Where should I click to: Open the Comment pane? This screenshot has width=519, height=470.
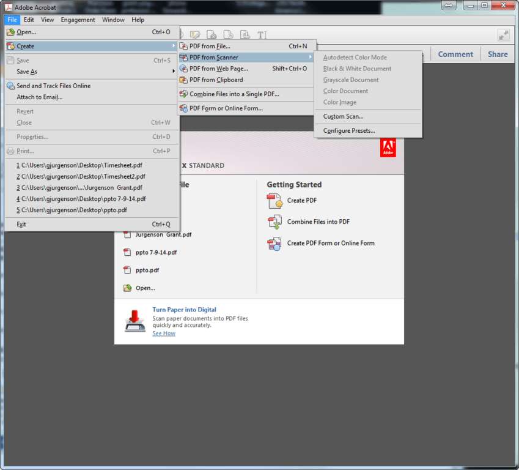[455, 54]
